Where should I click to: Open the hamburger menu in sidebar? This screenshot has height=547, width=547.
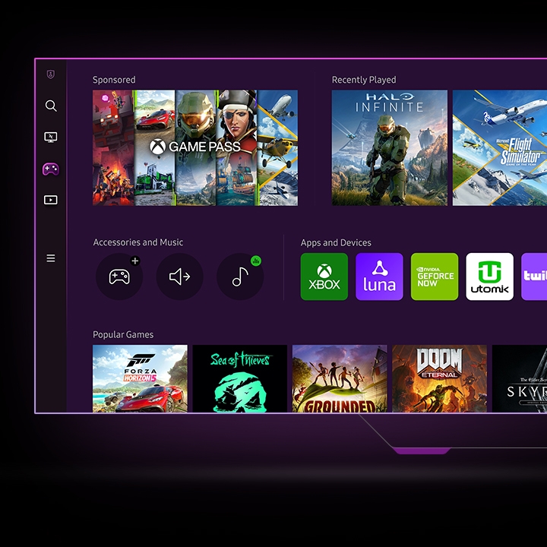click(51, 258)
